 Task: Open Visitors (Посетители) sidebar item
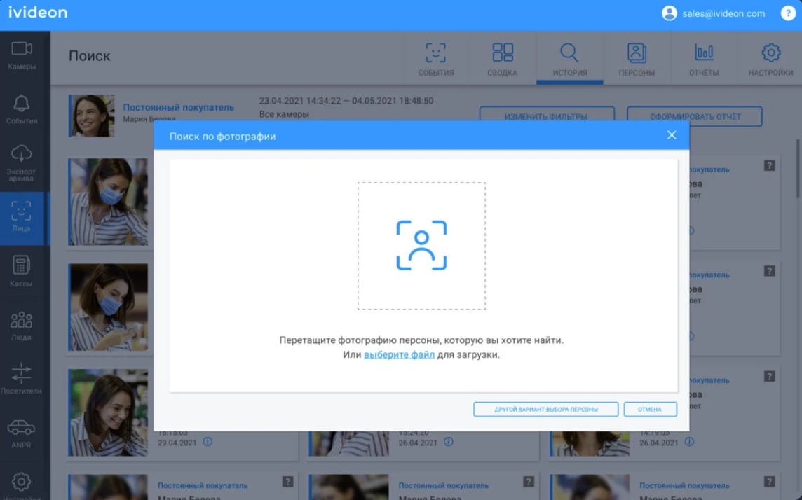tap(22, 379)
